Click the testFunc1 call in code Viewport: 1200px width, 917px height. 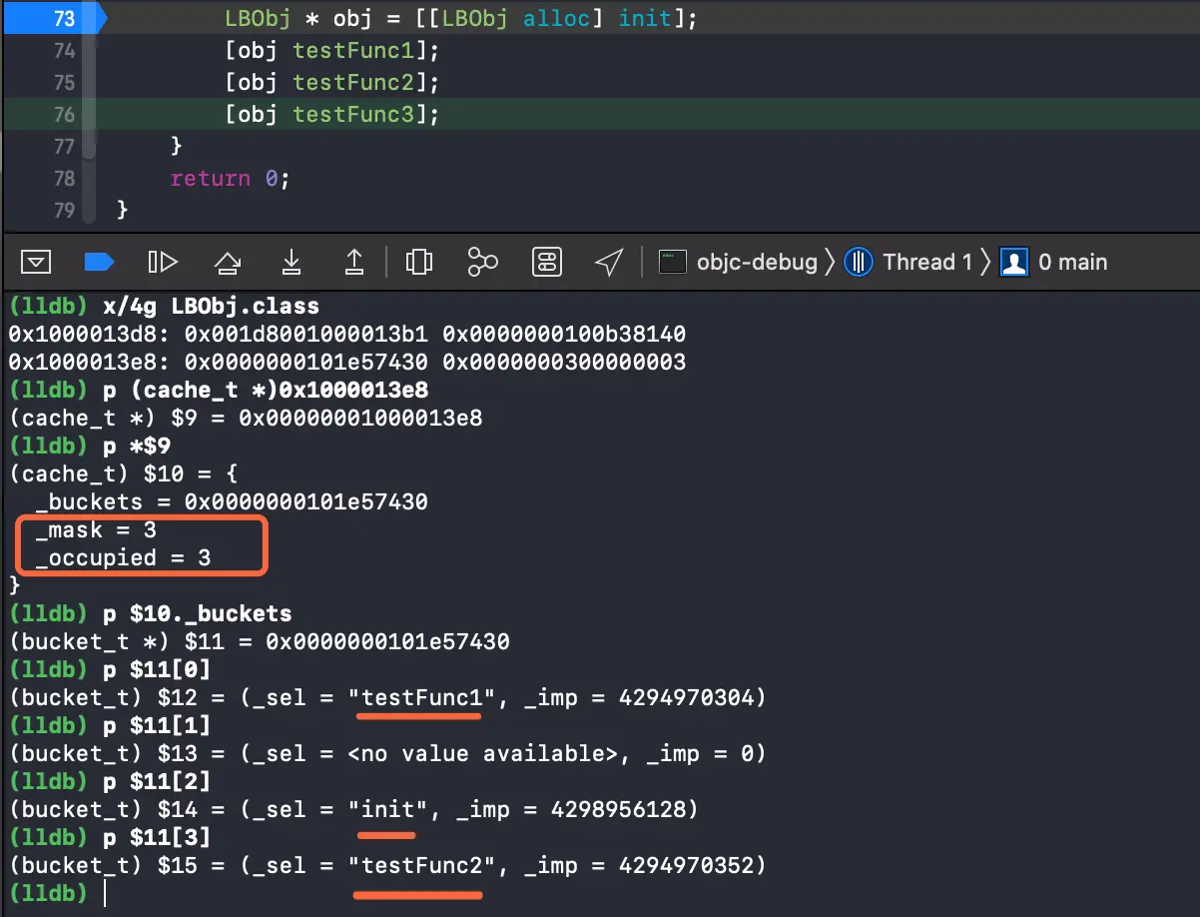[x=352, y=50]
